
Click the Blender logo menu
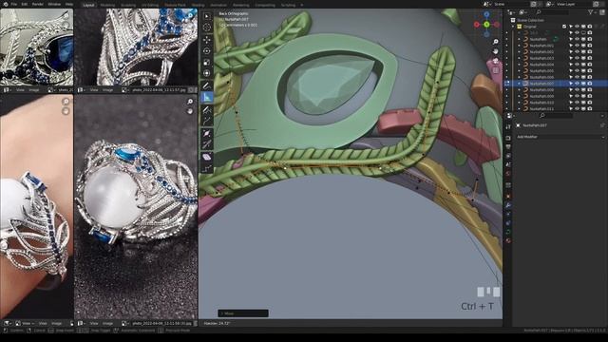6,4
